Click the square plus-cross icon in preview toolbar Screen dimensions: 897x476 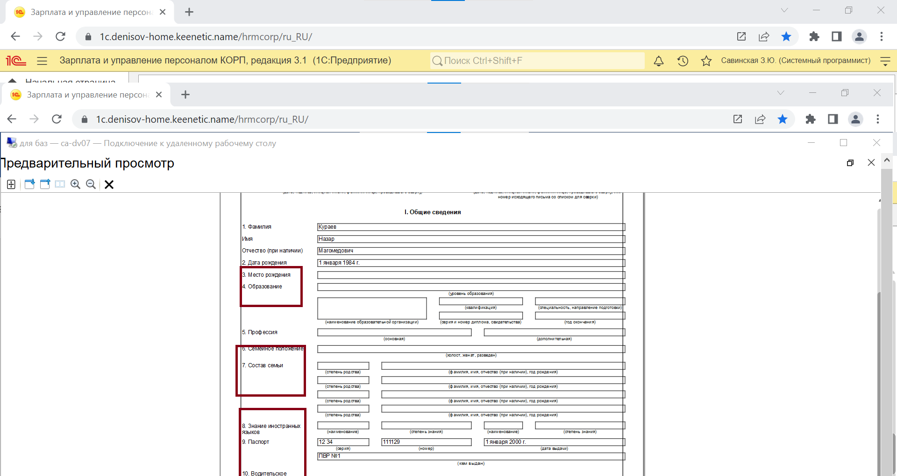tap(11, 184)
